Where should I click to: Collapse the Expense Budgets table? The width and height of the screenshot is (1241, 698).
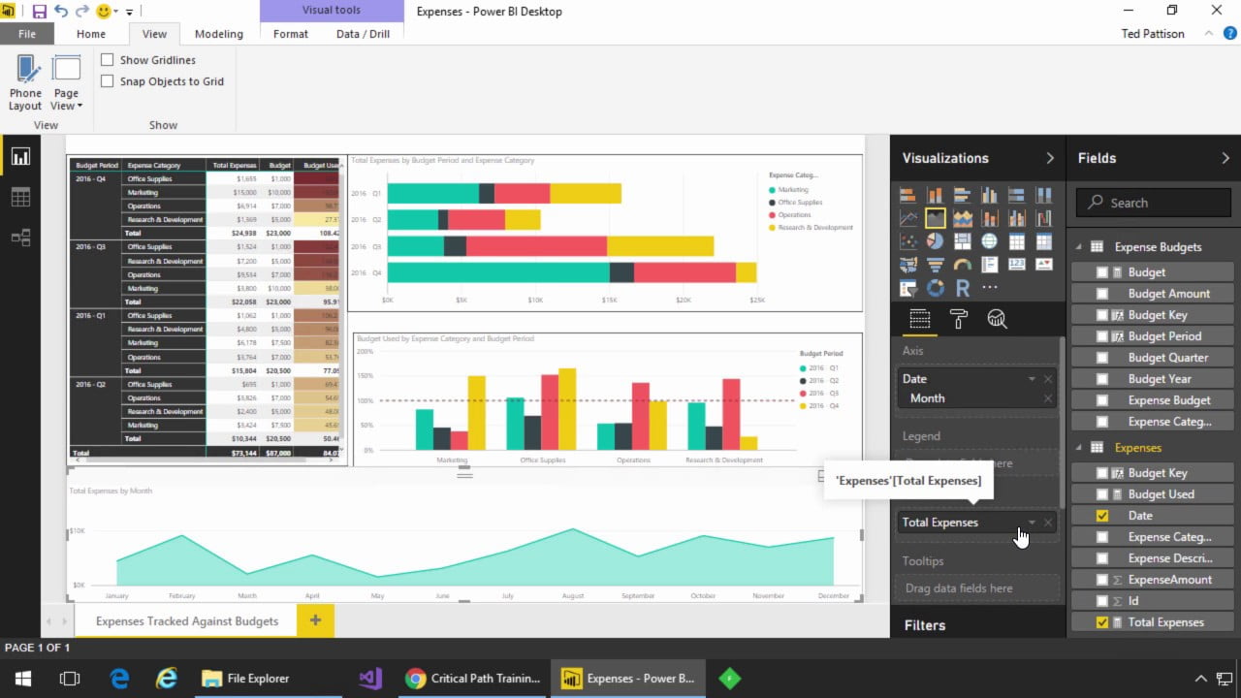click(1078, 247)
